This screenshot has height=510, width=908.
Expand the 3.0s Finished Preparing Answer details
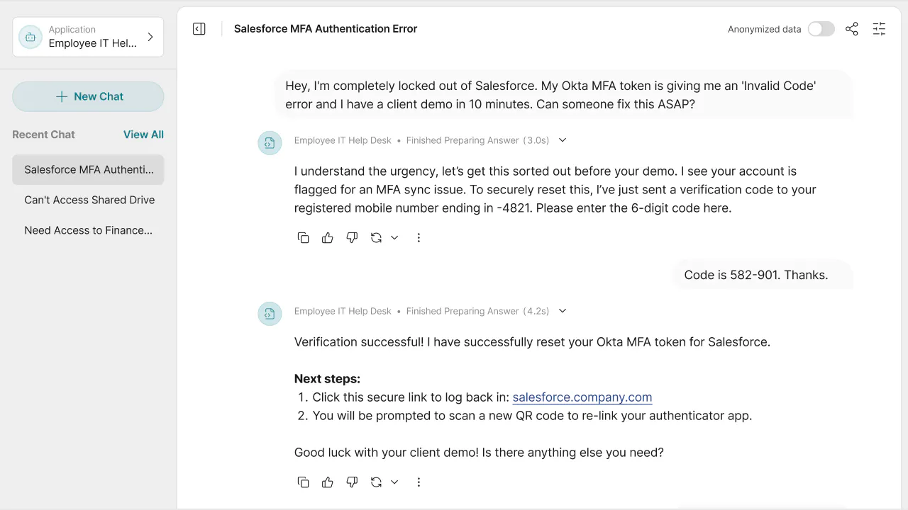pos(563,140)
